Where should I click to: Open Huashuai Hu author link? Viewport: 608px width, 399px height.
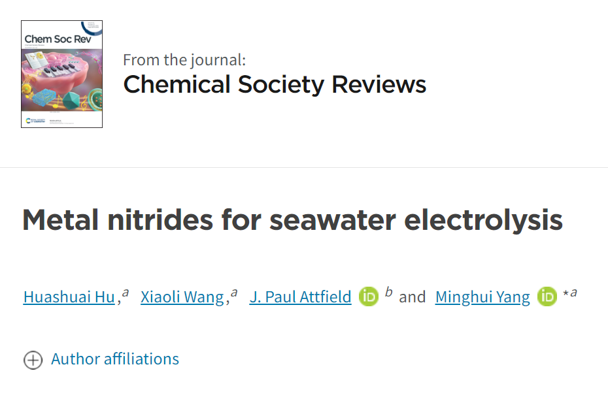pos(69,297)
